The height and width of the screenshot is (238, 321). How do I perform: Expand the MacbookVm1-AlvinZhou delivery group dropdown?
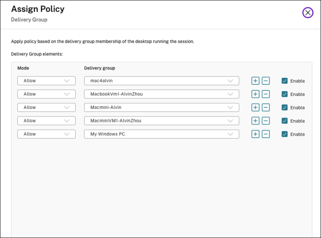[161, 94]
